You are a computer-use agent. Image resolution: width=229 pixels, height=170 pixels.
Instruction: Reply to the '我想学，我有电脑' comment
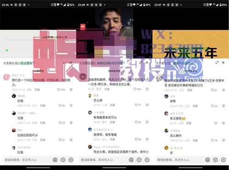(112, 139)
